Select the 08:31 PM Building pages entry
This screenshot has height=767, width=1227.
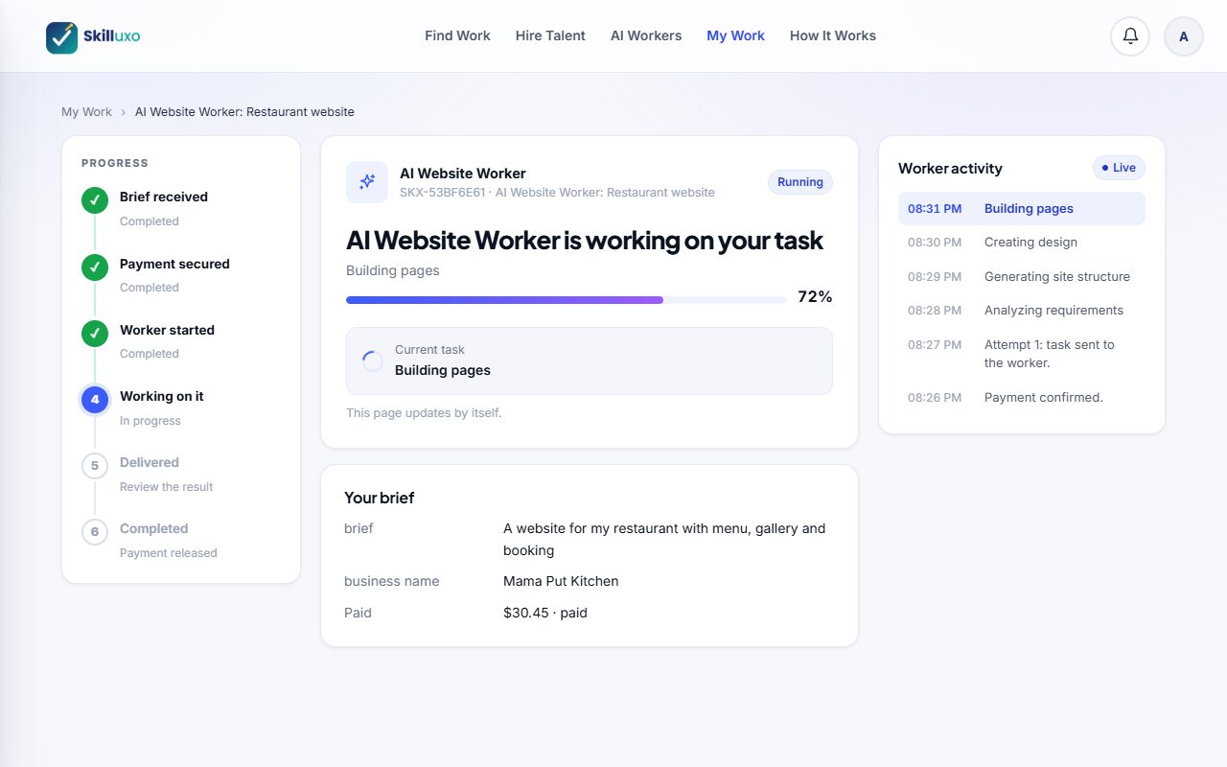(1022, 209)
